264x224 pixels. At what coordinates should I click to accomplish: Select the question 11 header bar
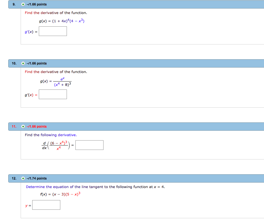point(138,127)
